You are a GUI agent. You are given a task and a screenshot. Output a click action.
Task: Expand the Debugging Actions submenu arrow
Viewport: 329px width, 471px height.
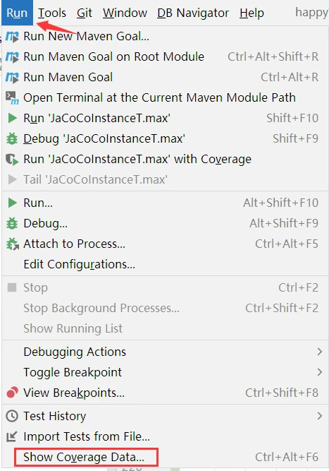click(x=320, y=352)
